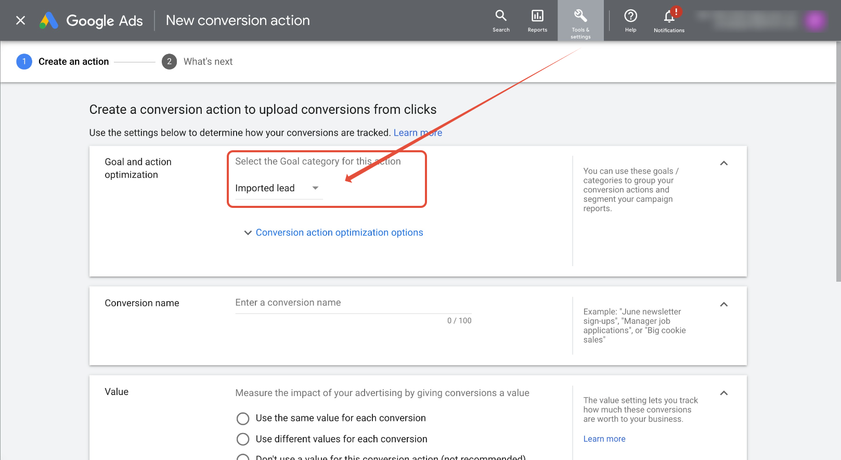841x460 pixels.
Task: Select the Create an action step
Action: (63, 61)
